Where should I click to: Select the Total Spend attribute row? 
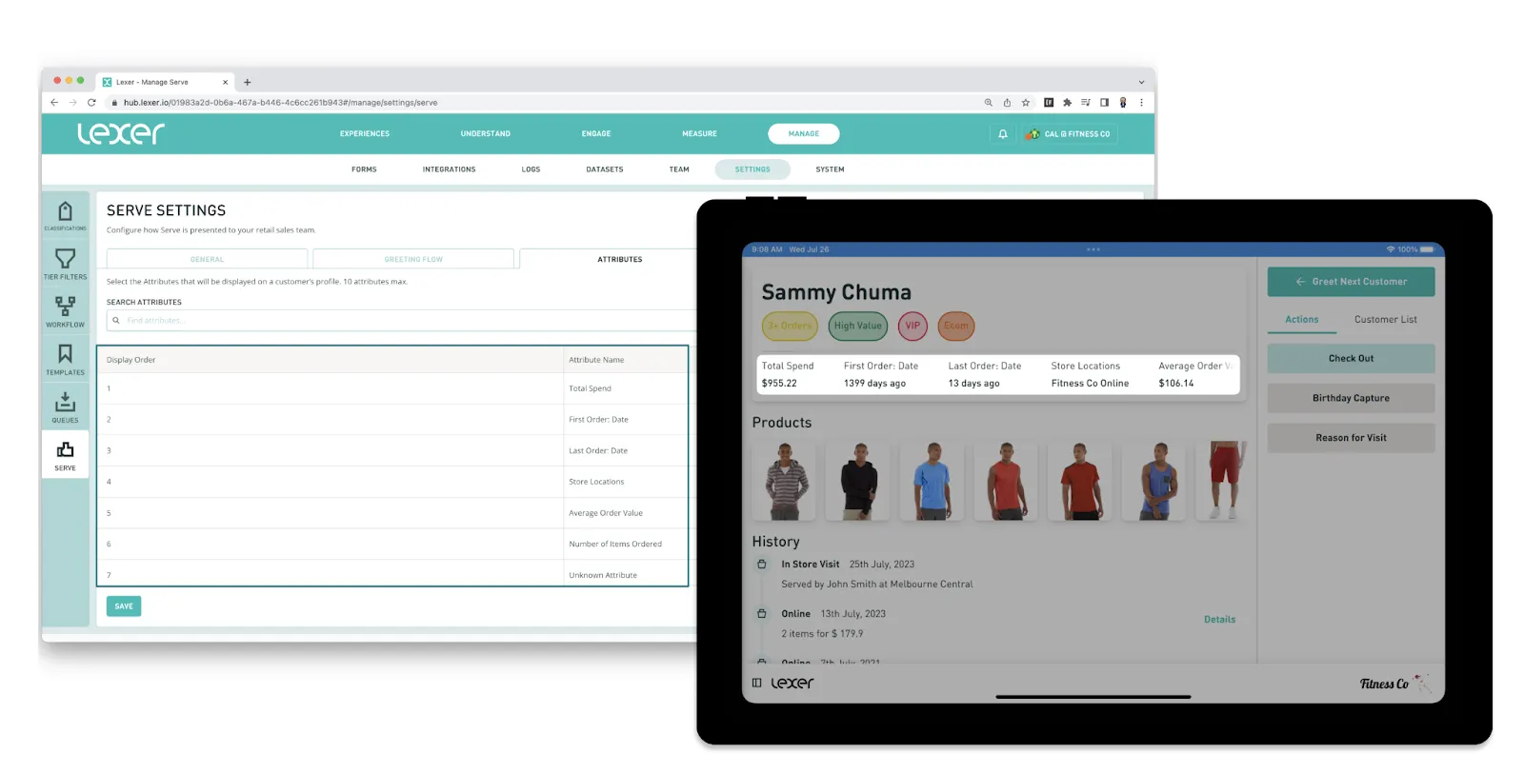[392, 388]
